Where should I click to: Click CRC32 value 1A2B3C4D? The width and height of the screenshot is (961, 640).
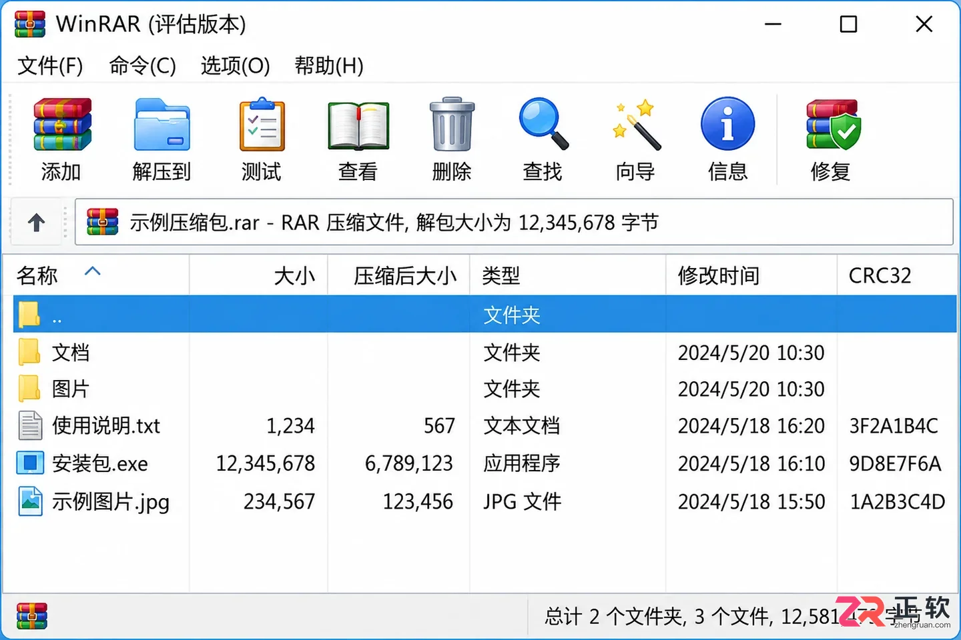tap(898, 501)
